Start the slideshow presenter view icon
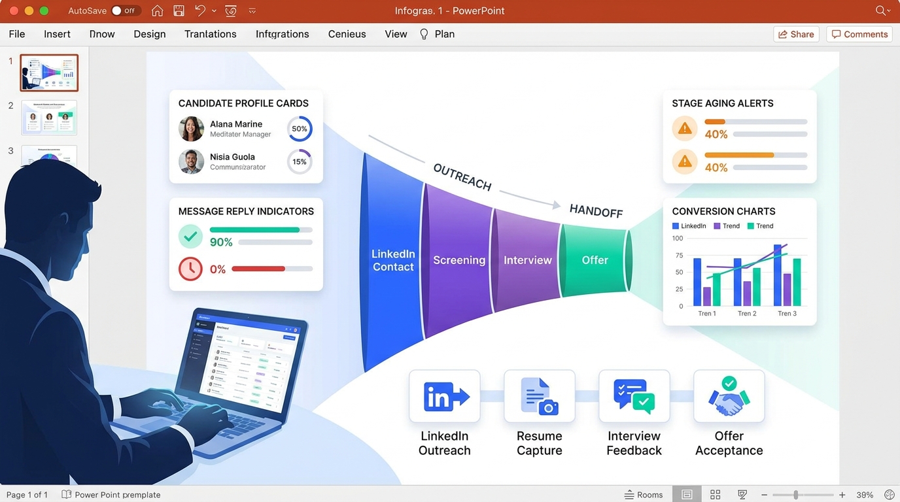This screenshot has height=502, width=900. (742, 495)
